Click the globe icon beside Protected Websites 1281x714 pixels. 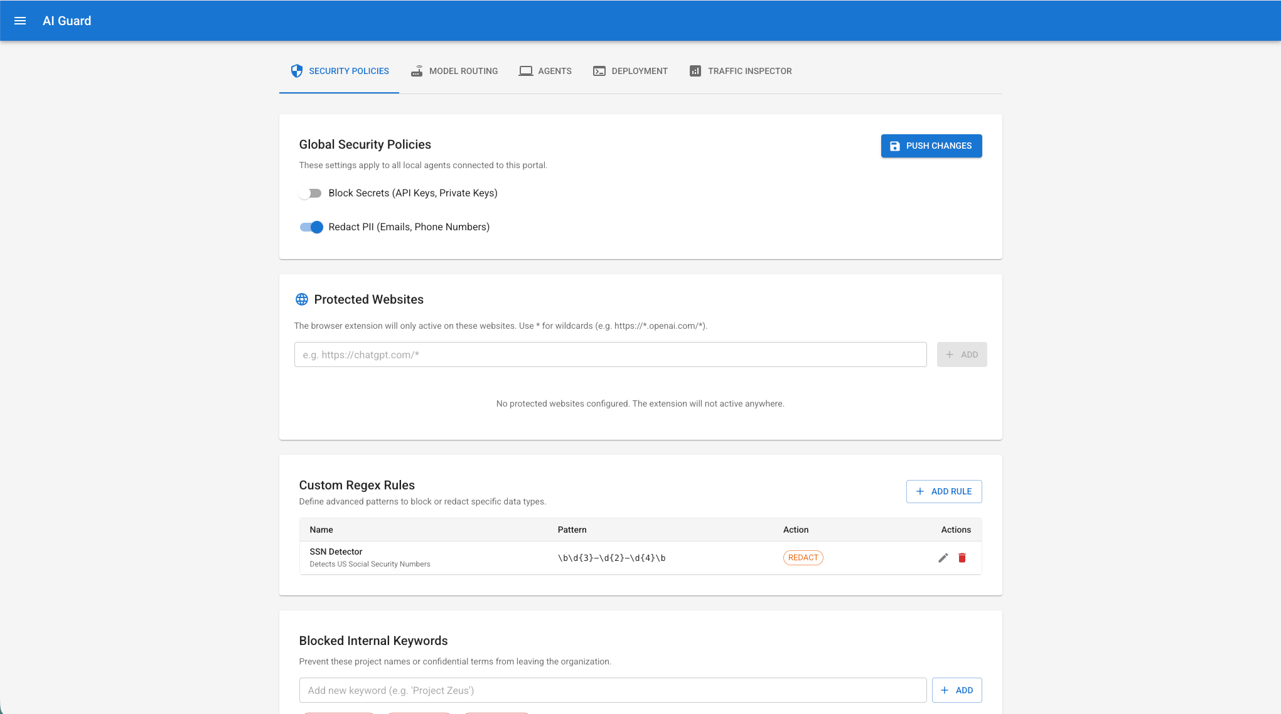pos(302,299)
